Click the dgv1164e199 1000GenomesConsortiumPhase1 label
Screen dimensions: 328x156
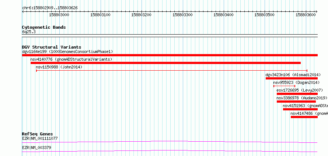click(67, 52)
